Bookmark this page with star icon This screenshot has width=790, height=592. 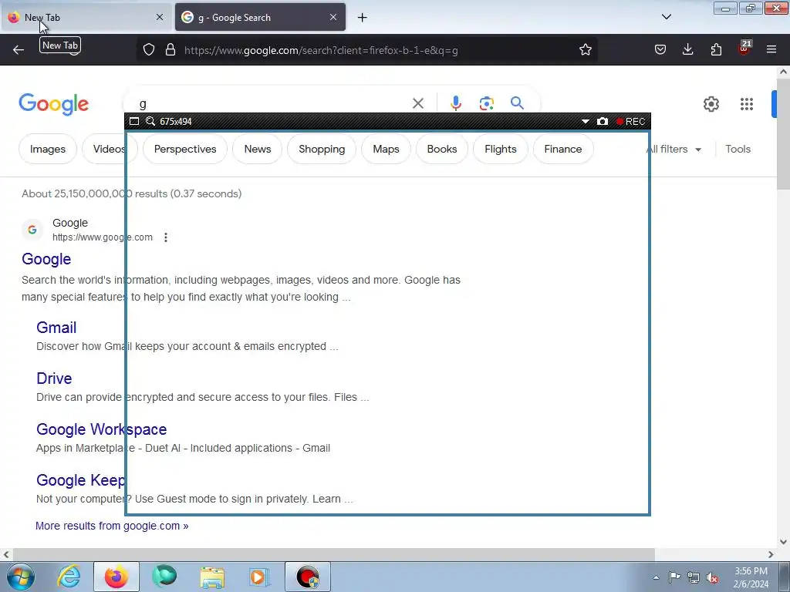[585, 49]
